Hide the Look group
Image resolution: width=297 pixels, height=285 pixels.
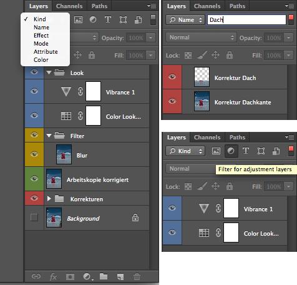point(34,72)
